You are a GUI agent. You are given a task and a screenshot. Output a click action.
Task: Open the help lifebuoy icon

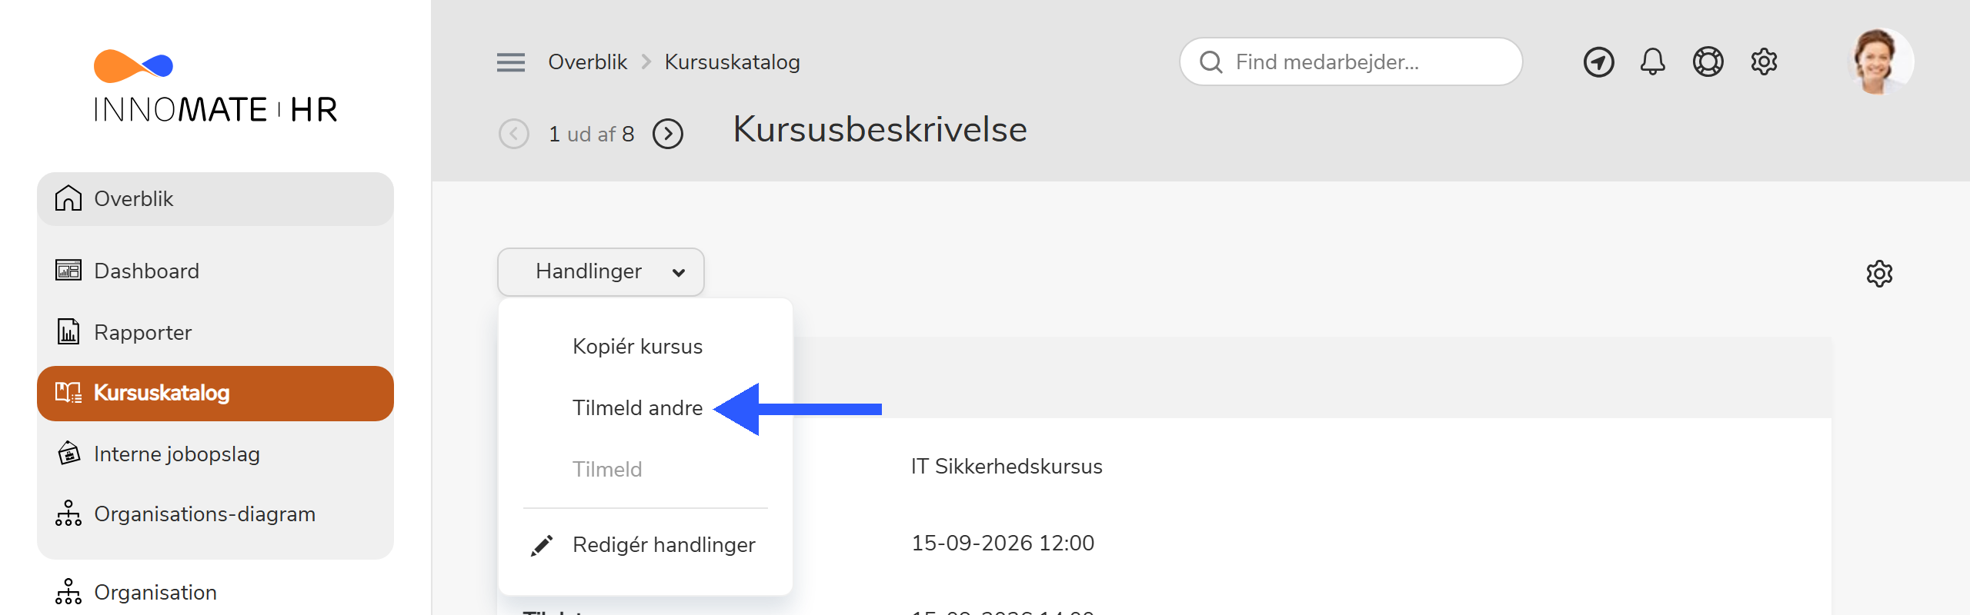(x=1708, y=61)
